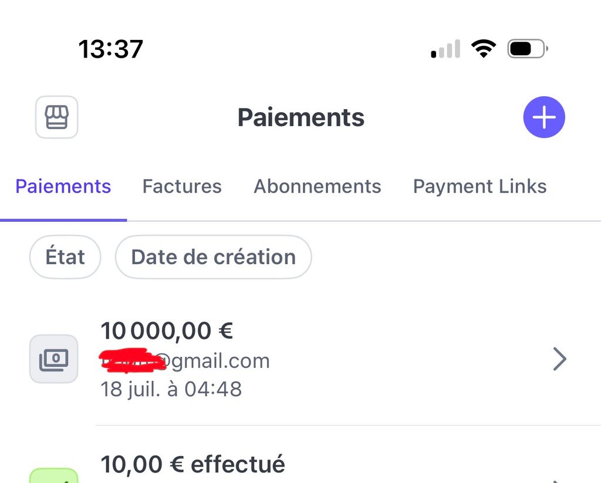Screen dimensions: 601x483
Task: Switch to the Factures tab
Action: point(182,187)
